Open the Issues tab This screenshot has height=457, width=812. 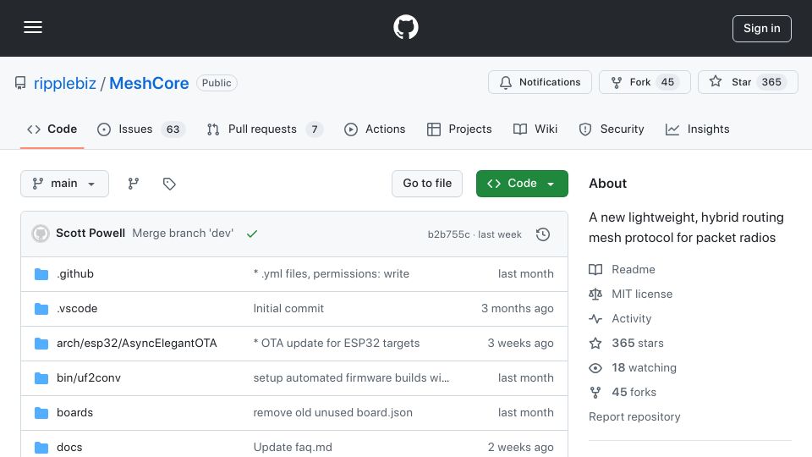click(x=140, y=129)
